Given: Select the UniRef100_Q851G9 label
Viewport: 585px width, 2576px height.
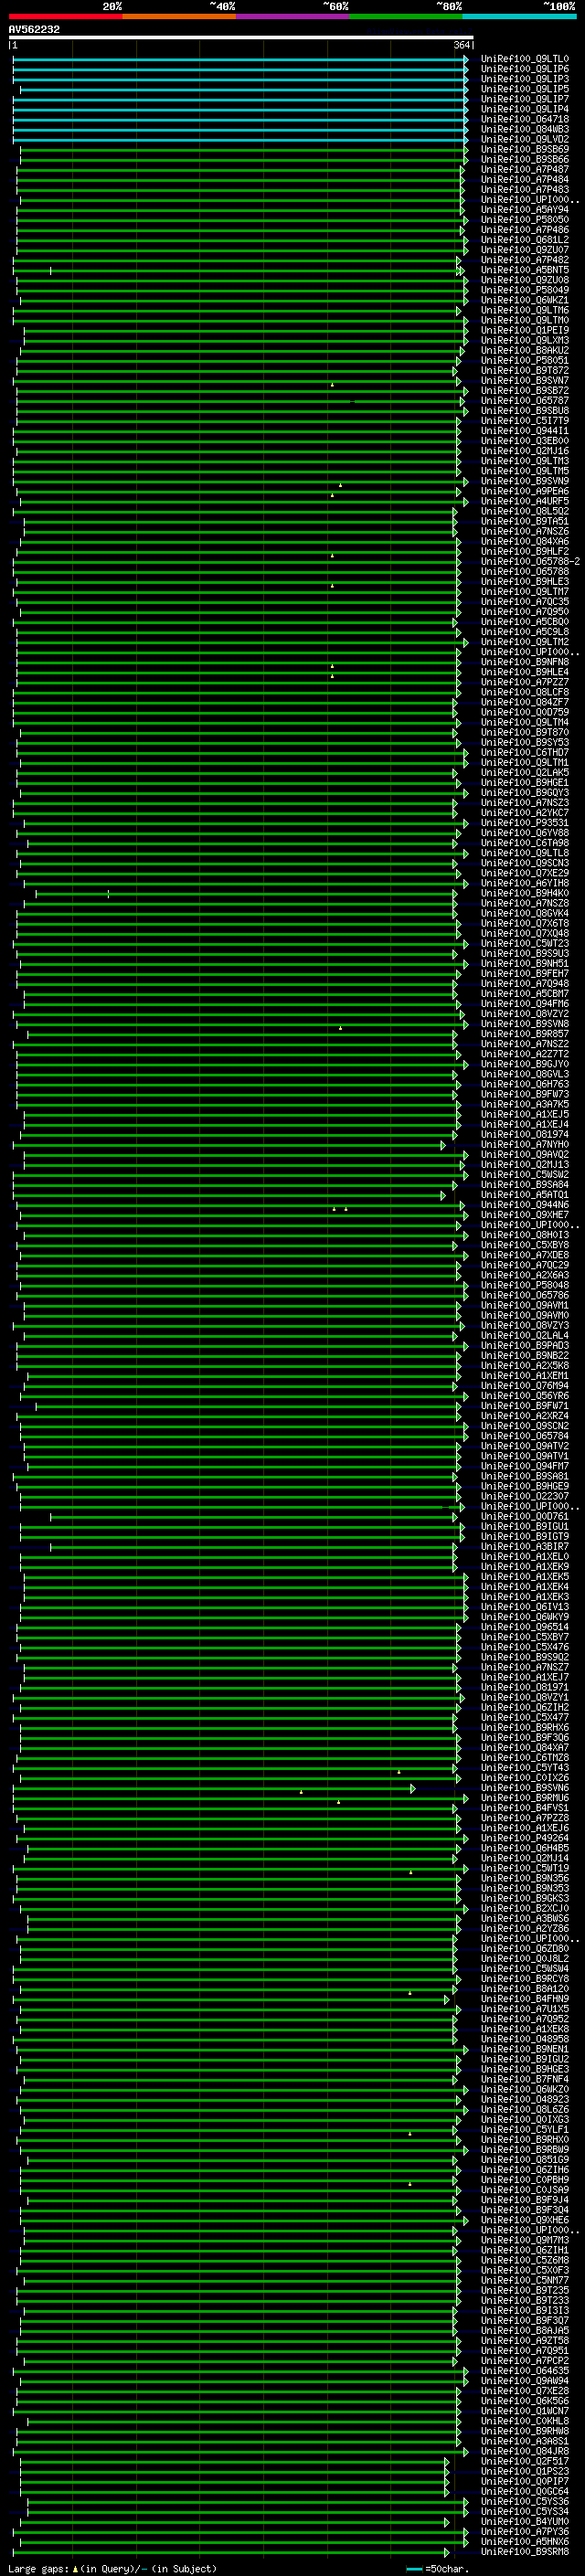Looking at the screenshot, I should [525, 2159].
